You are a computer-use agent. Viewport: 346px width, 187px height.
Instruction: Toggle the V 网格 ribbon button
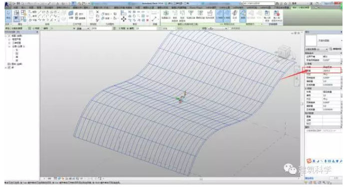[227, 15]
